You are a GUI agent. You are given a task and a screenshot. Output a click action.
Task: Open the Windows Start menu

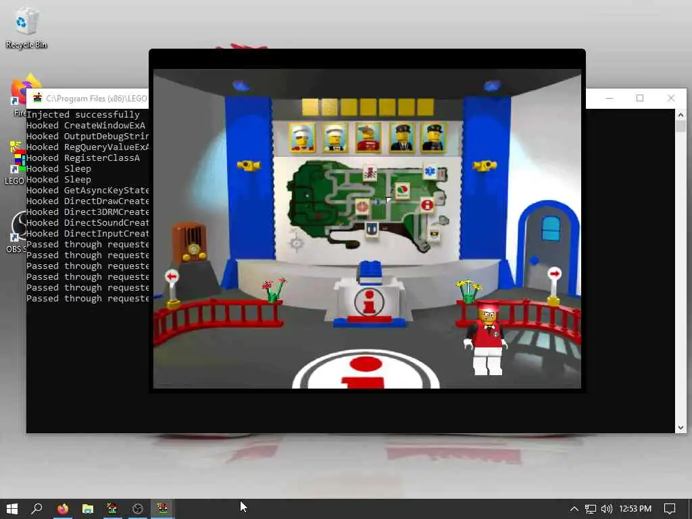(x=12, y=509)
